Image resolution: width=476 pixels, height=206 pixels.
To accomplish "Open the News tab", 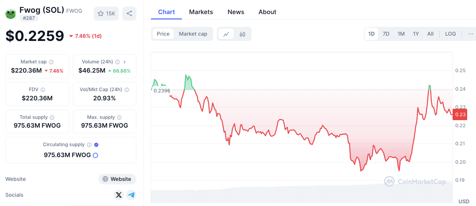I will click(x=236, y=12).
